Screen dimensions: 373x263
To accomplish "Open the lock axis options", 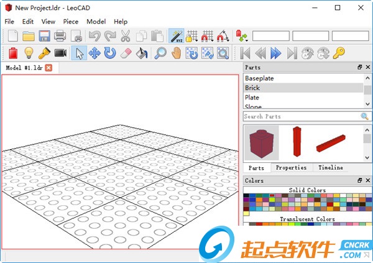I will 191,36.
